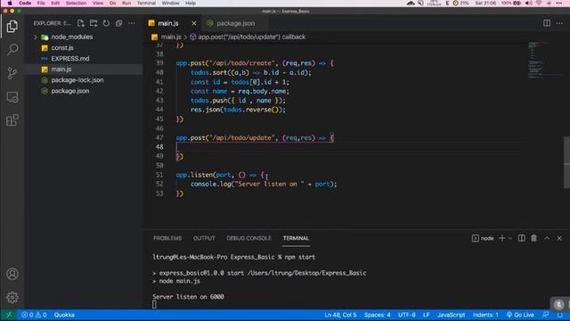This screenshot has width=570, height=321.
Task: Select the TERMINAL panel tab
Action: pos(296,238)
